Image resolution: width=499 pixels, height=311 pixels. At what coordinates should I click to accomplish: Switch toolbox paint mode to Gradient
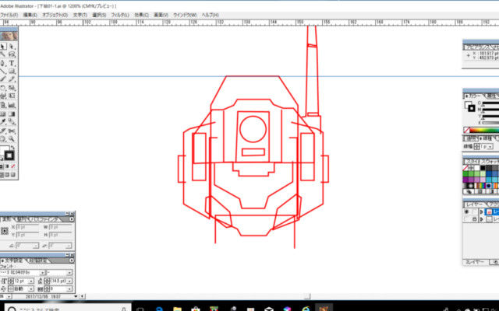pyautogui.click(x=7, y=166)
